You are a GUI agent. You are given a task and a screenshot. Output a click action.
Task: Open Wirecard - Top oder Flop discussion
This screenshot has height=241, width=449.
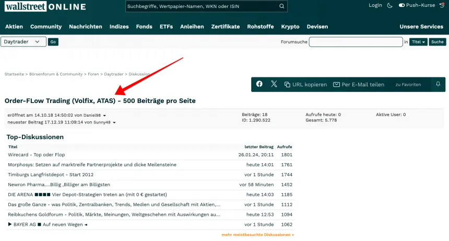coord(37,155)
